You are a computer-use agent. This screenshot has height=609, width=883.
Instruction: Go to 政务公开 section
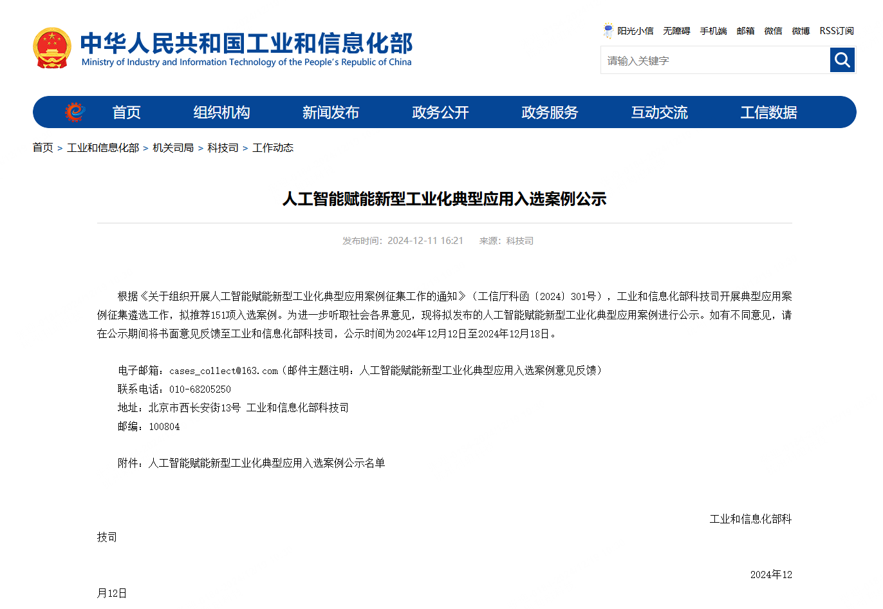tap(440, 113)
